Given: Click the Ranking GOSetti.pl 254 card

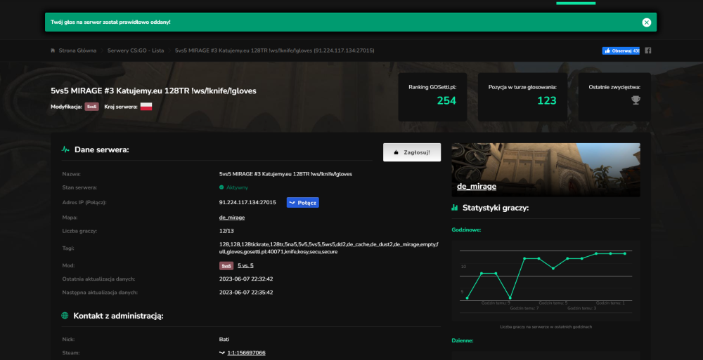Looking at the screenshot, I should pos(432,97).
